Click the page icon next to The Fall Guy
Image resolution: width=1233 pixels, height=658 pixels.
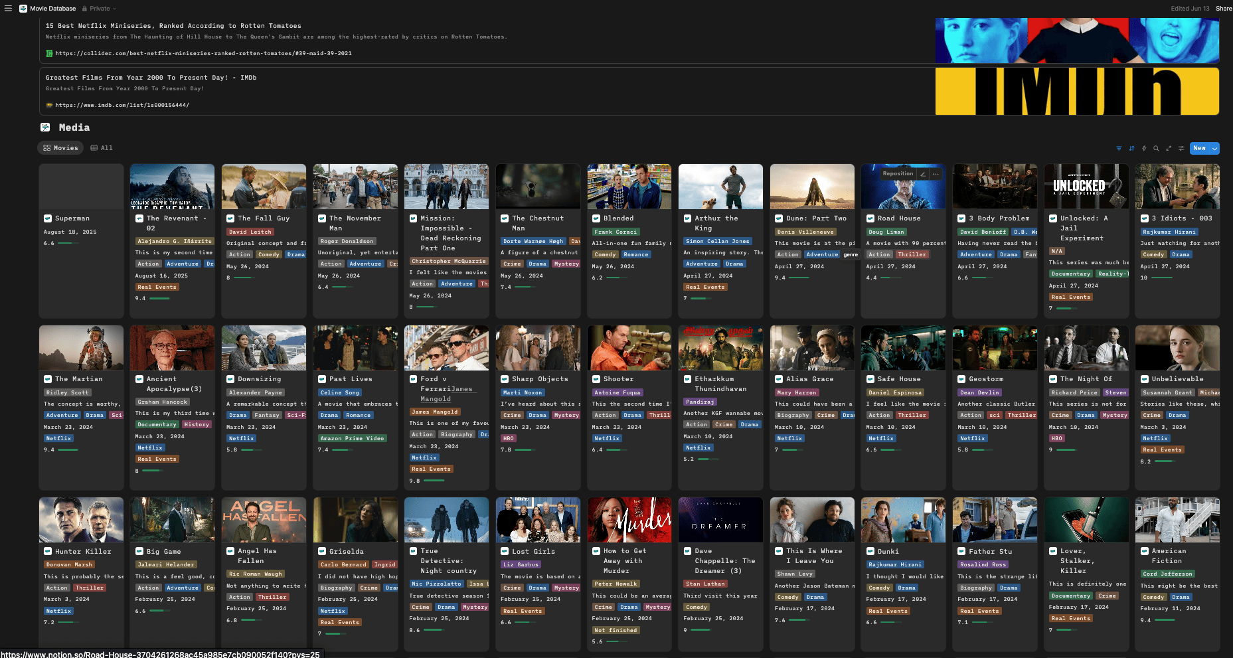pos(230,218)
